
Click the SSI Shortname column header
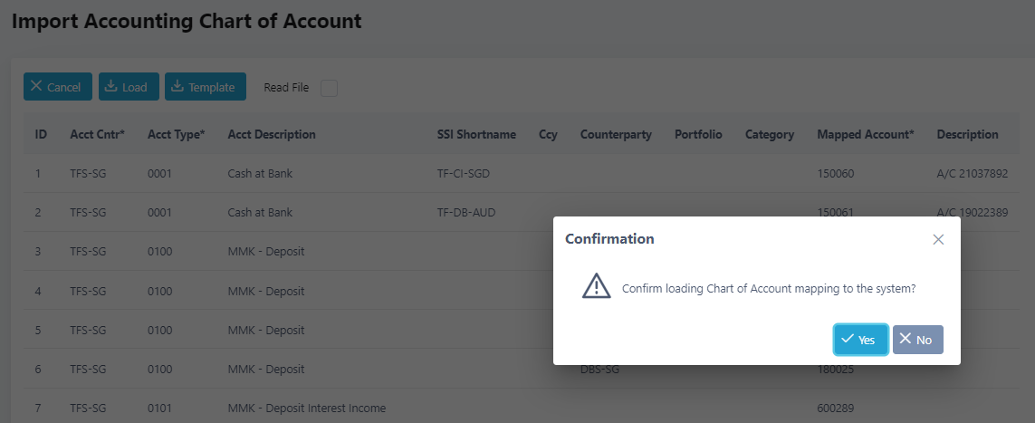(476, 135)
